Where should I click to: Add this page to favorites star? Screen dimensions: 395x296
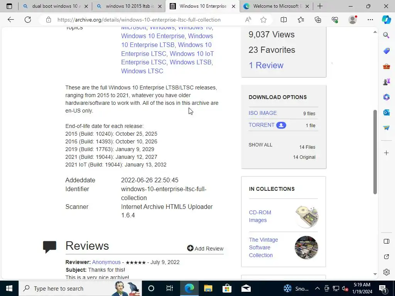coord(263,20)
